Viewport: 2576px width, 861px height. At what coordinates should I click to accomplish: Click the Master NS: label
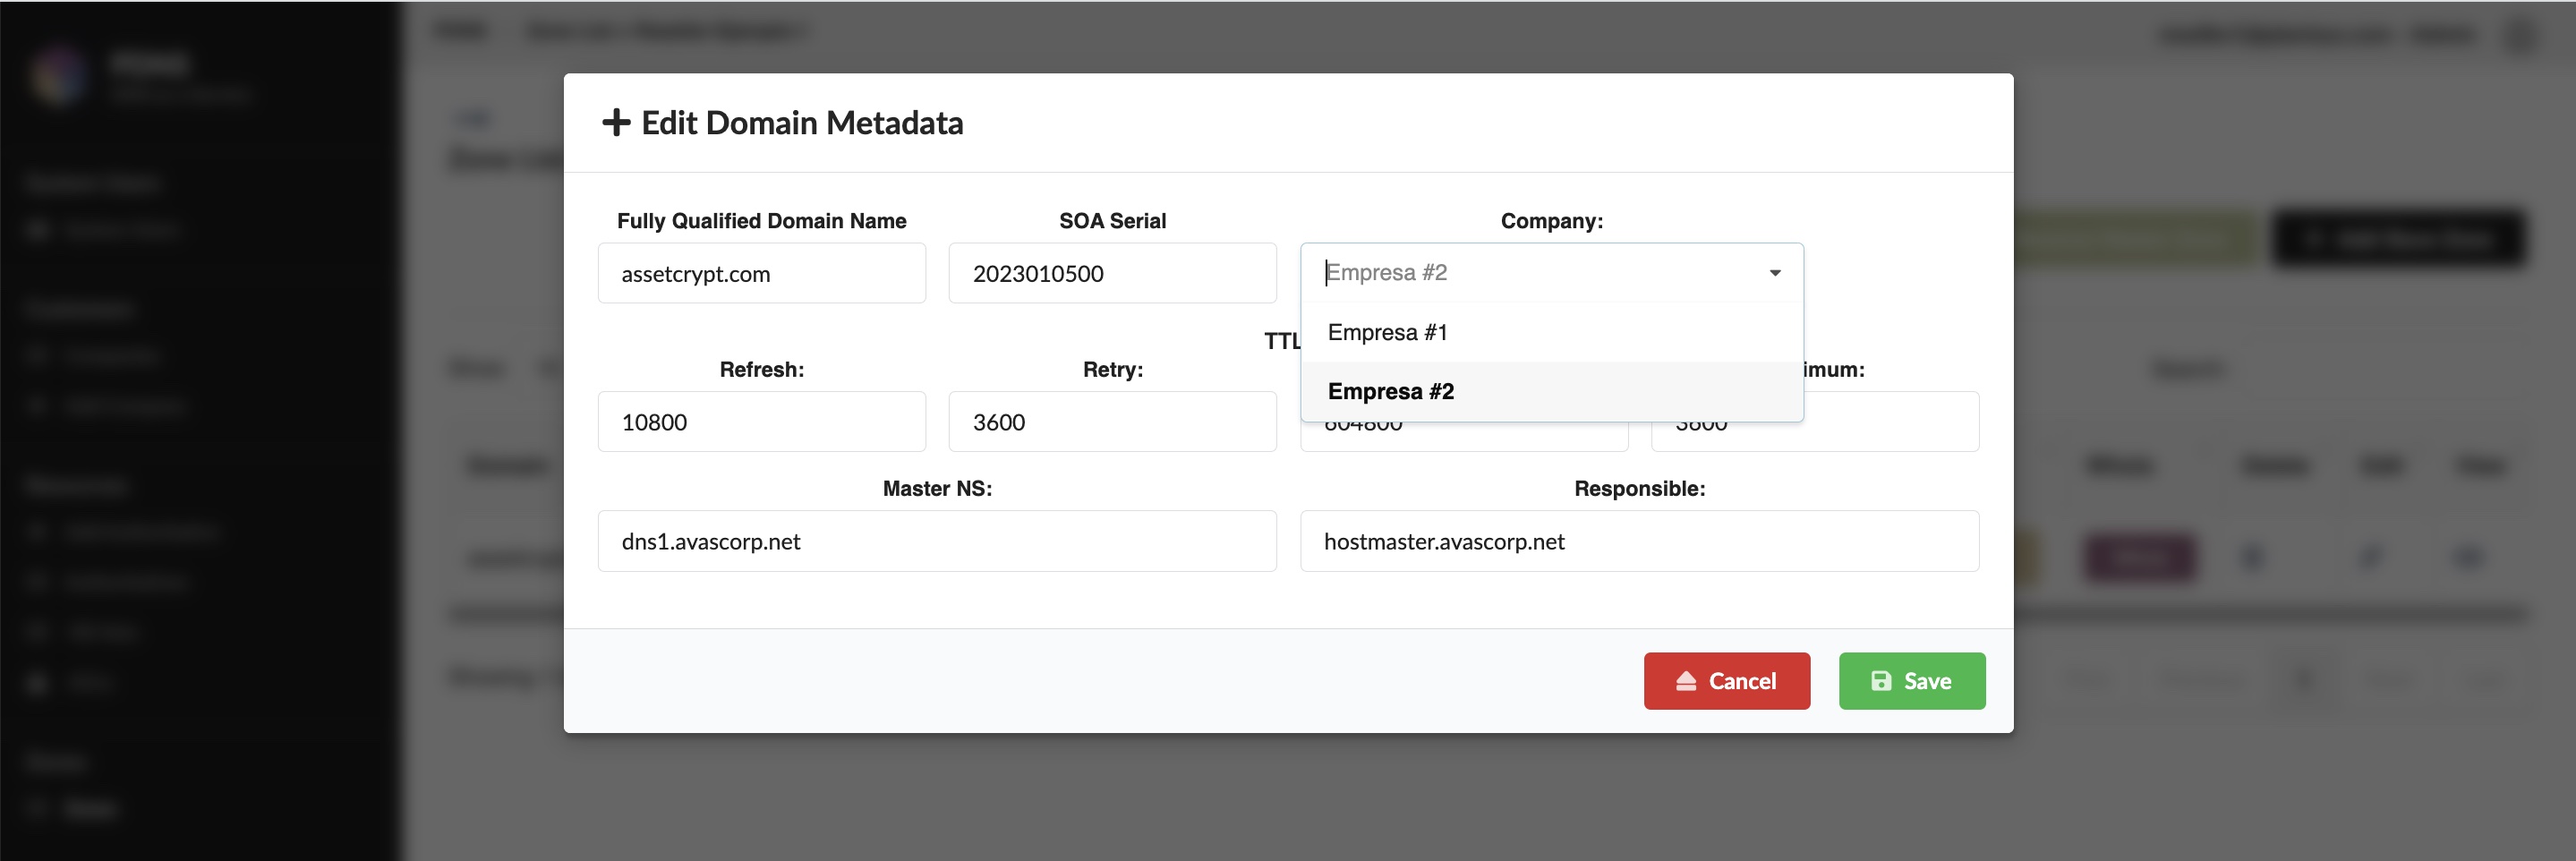click(x=937, y=489)
